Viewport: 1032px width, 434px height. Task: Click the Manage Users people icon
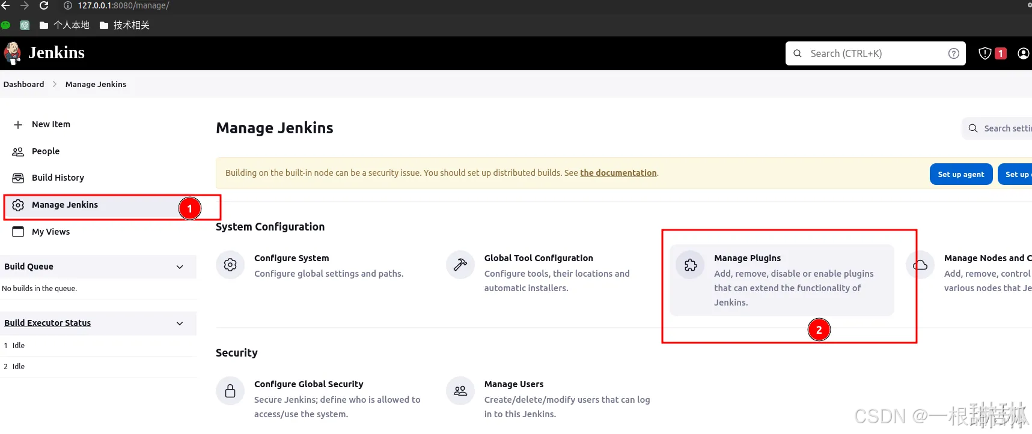(460, 391)
